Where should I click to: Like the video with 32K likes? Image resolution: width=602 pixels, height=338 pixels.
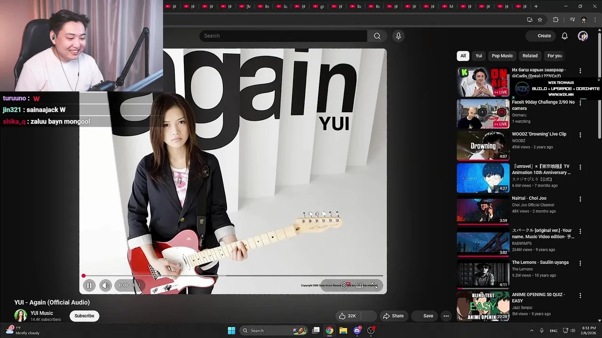(348, 316)
